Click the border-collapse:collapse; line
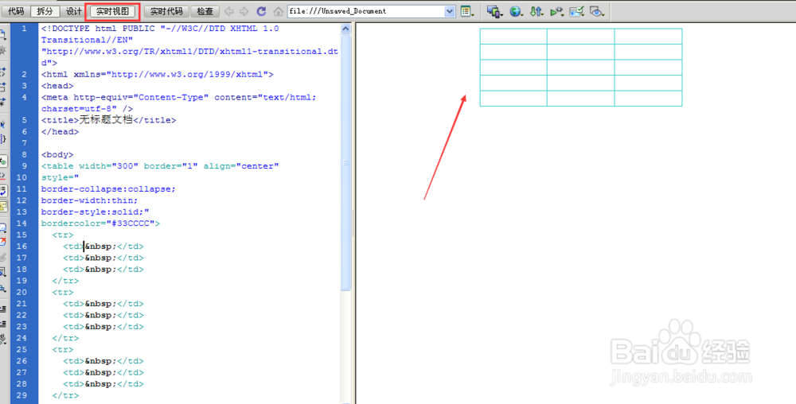 coord(108,189)
